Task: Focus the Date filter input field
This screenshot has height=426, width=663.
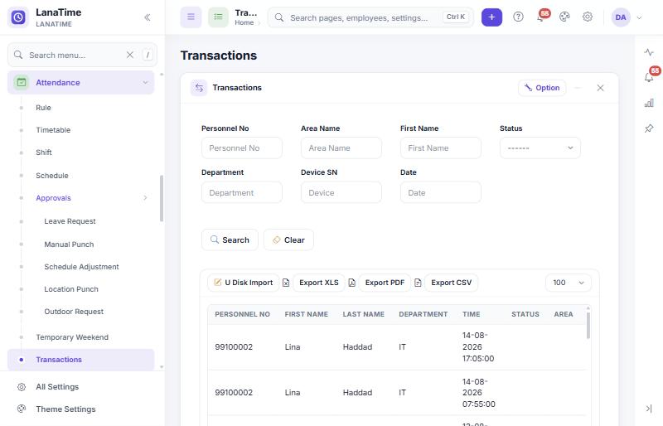Action: [x=441, y=192]
